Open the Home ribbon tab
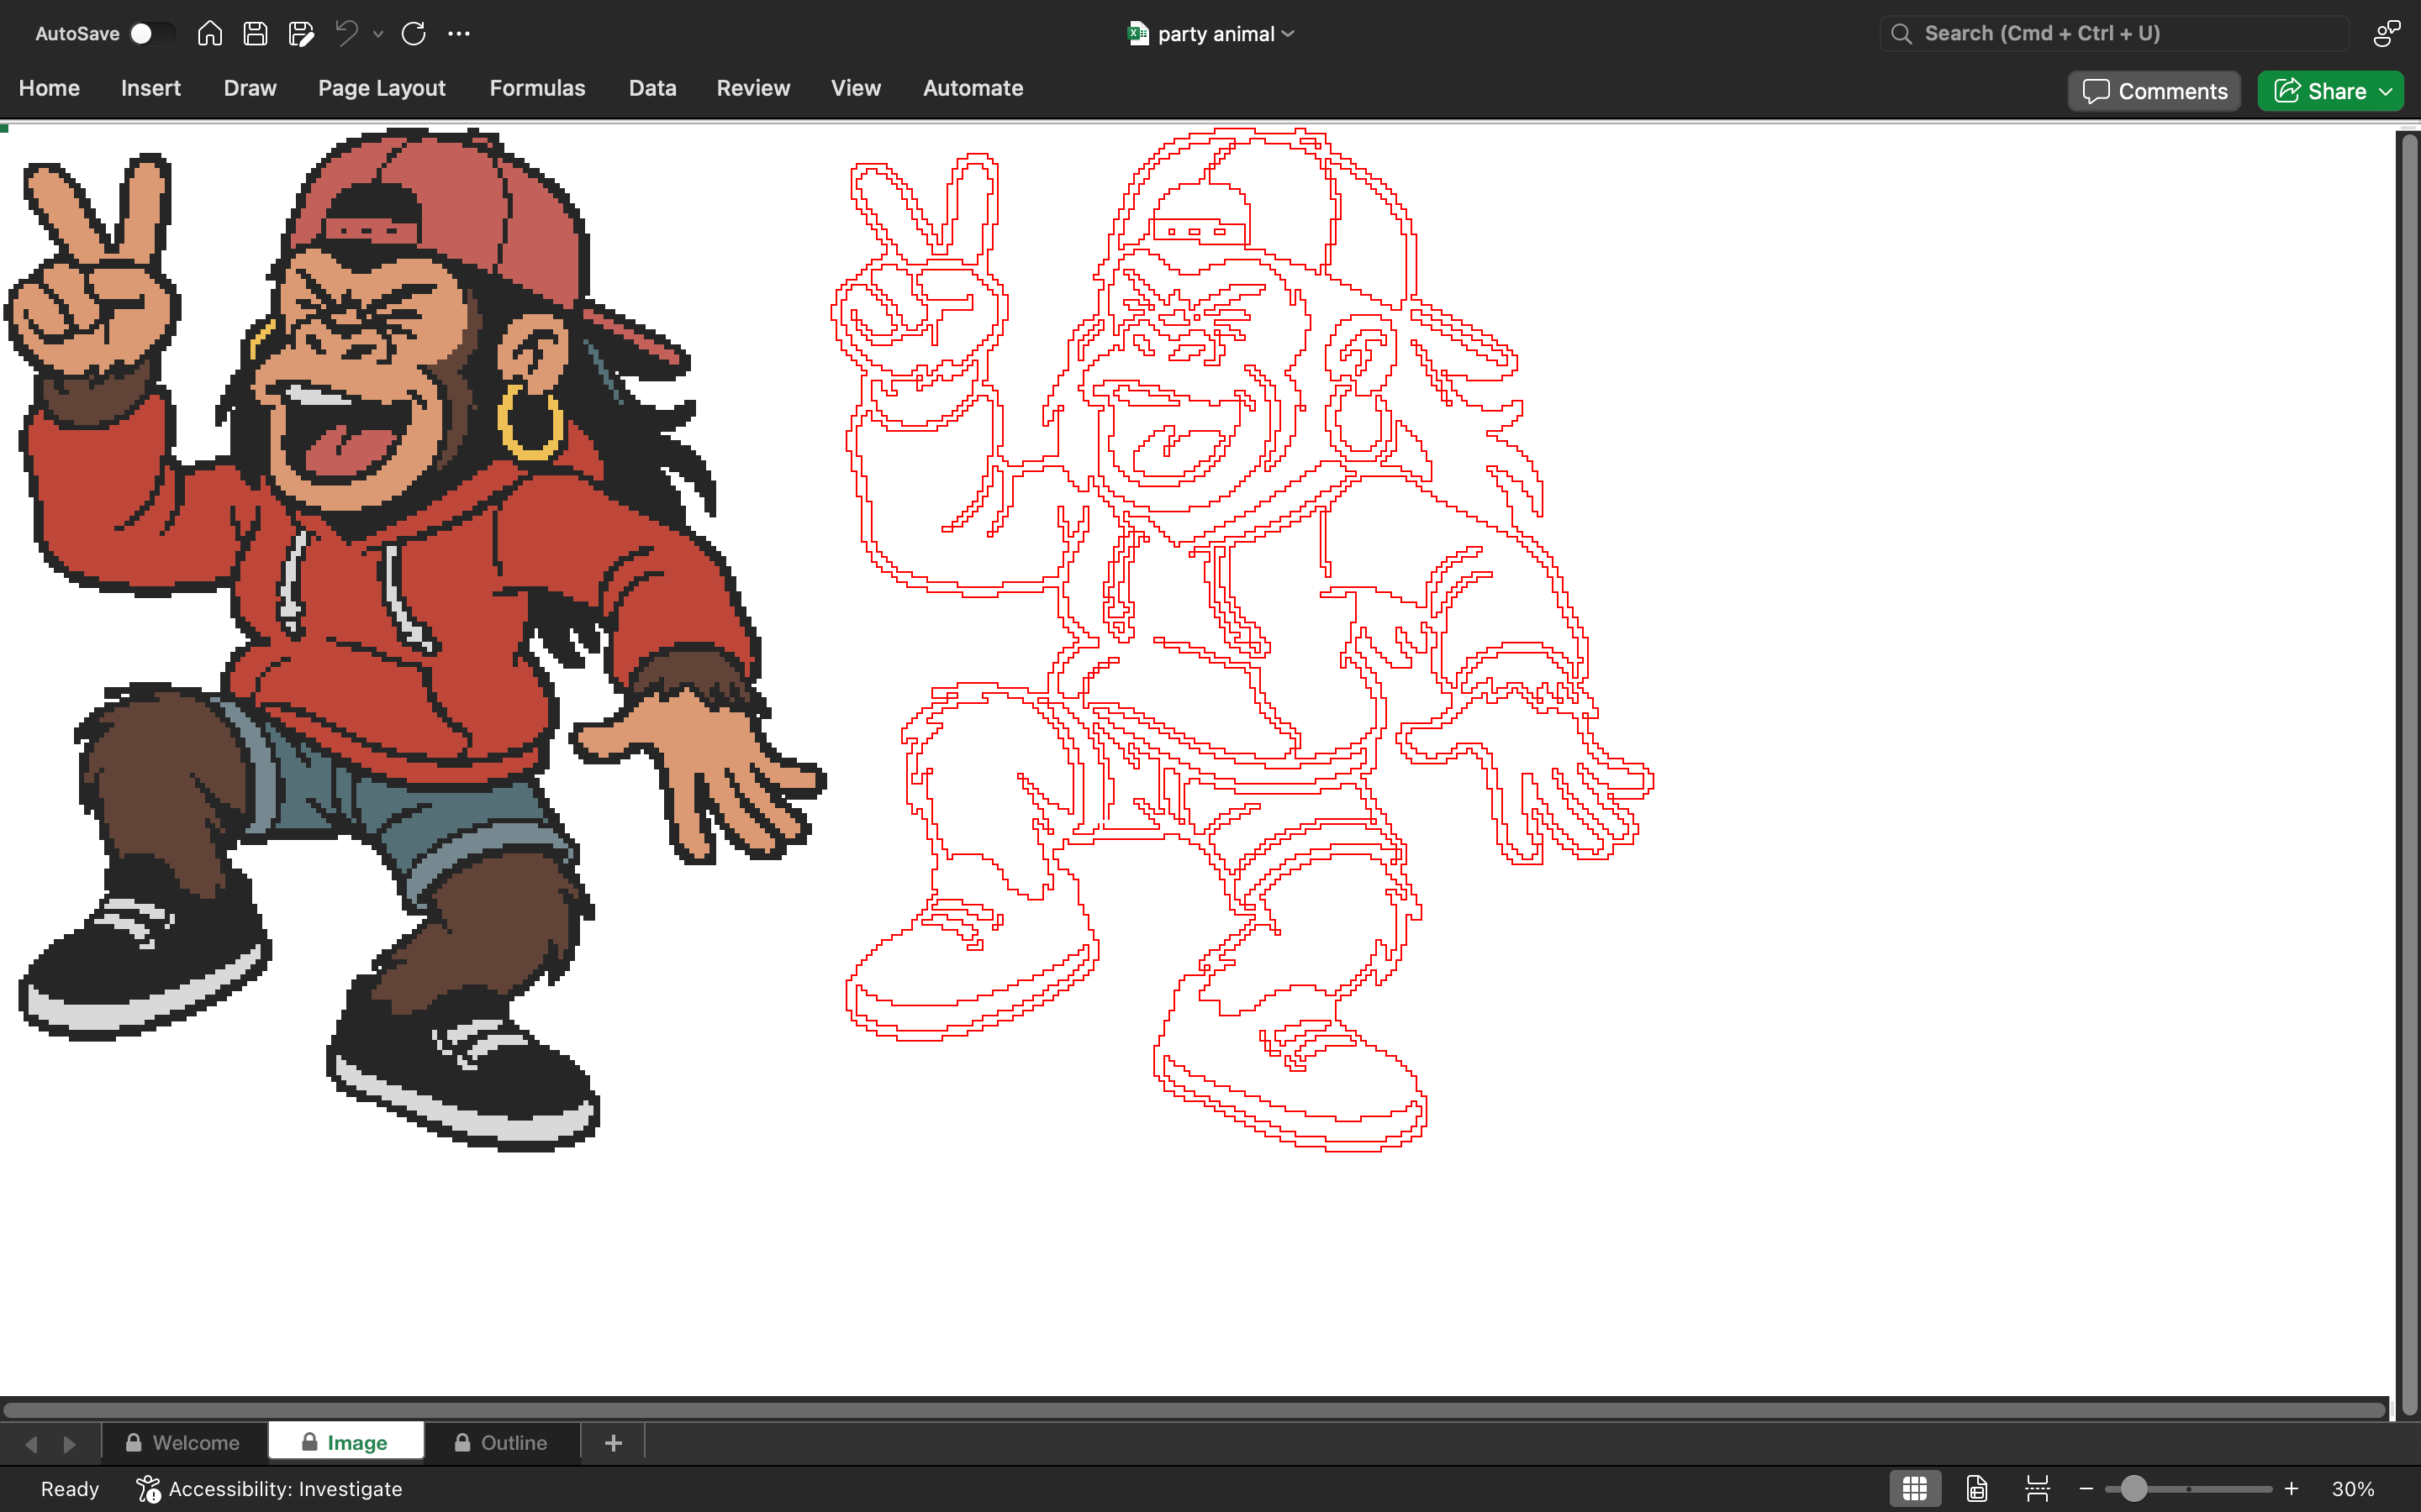 coord(49,88)
